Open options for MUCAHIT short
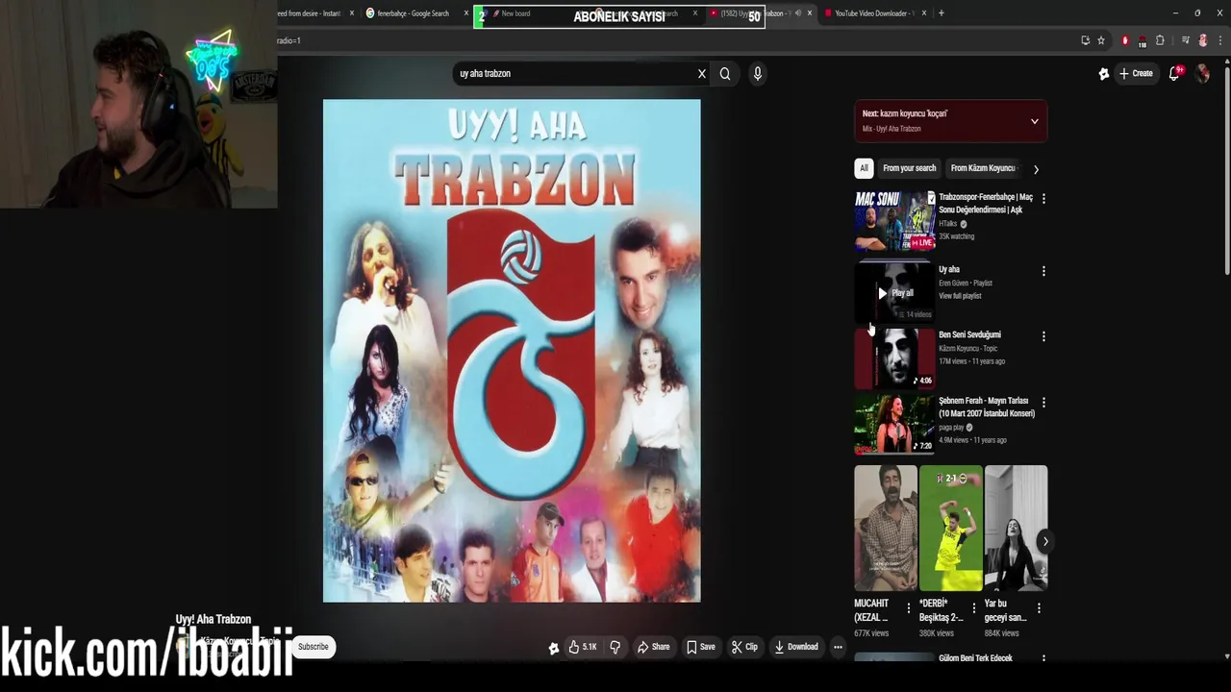Screen dimensions: 1231x692 point(908,607)
